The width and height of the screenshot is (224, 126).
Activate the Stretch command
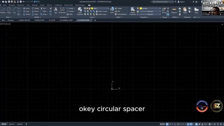pyautogui.click(x=27, y=14)
